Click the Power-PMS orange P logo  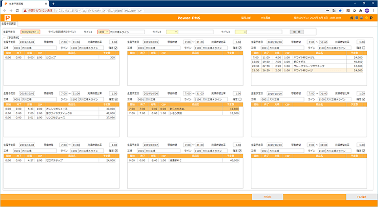pos(8,18)
